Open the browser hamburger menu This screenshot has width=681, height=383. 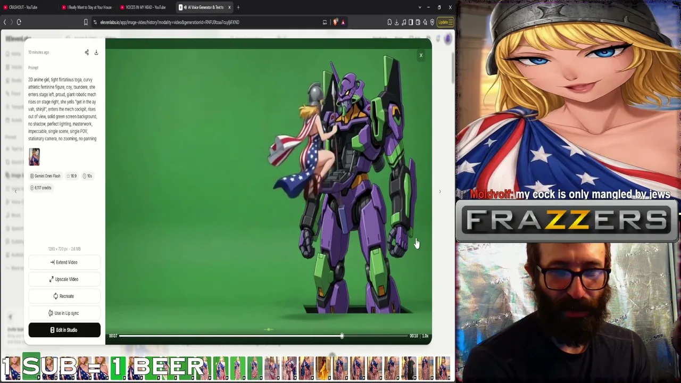click(451, 22)
